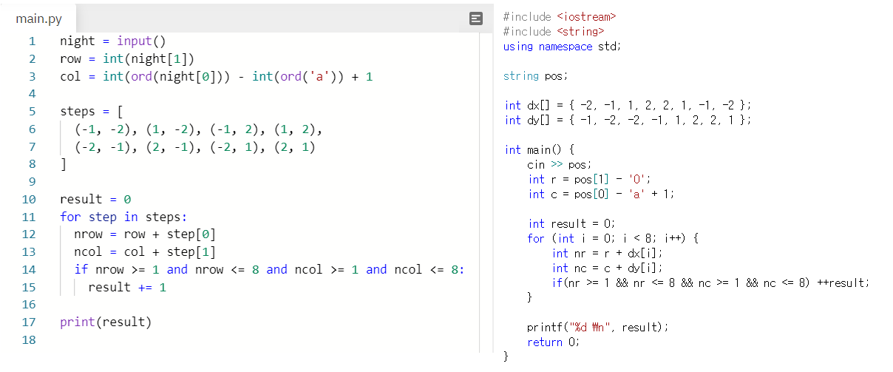Click the 'int c = pos[0]' line

point(602,194)
